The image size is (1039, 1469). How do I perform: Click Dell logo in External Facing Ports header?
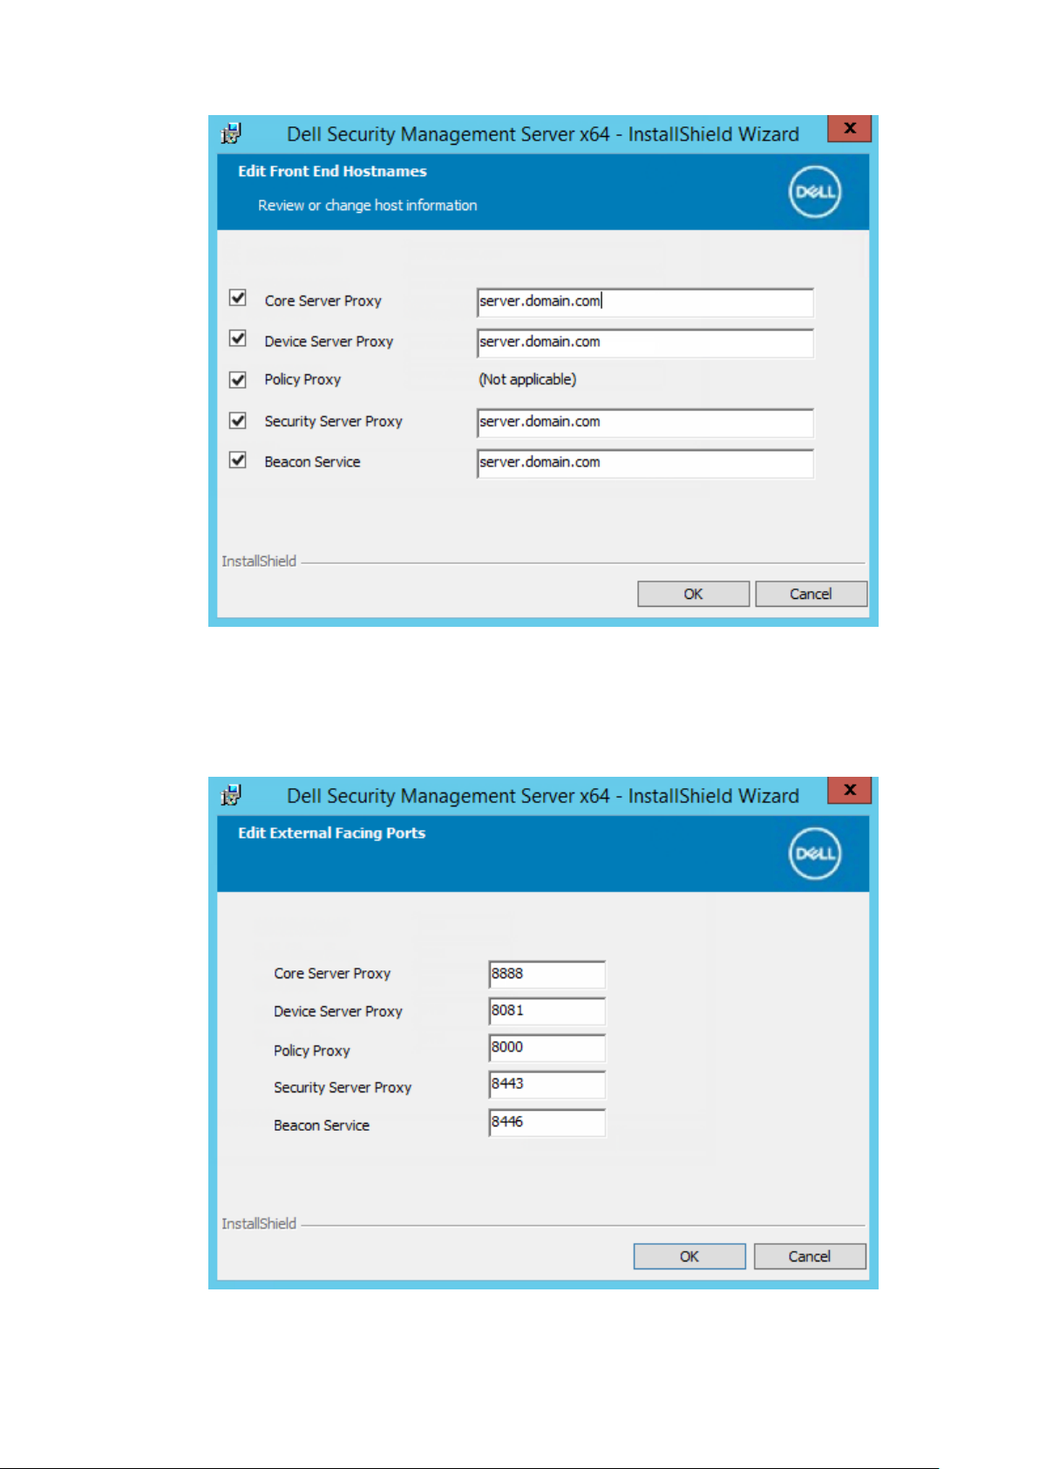pos(815,854)
